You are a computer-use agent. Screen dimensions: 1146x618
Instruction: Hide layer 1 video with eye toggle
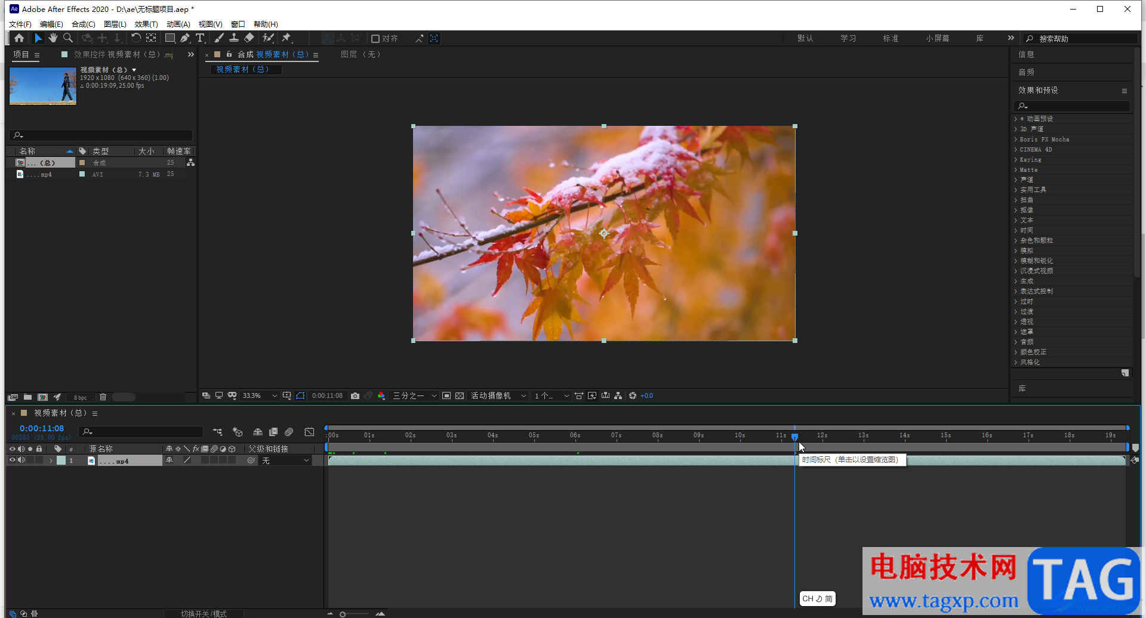(x=12, y=460)
